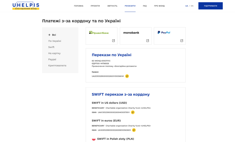Click the SWIFT перекази з-за кордону heading

(121, 94)
